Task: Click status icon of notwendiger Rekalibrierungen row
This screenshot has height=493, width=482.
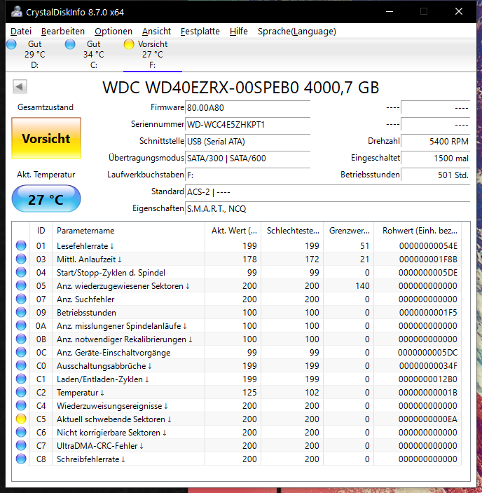Action: coord(21,339)
